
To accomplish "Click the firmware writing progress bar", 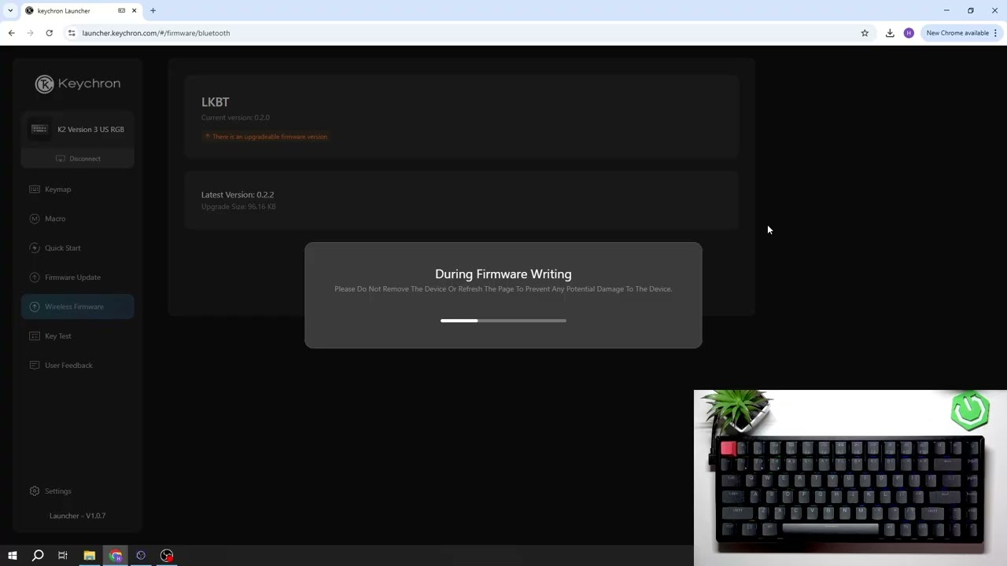I will coord(503,321).
